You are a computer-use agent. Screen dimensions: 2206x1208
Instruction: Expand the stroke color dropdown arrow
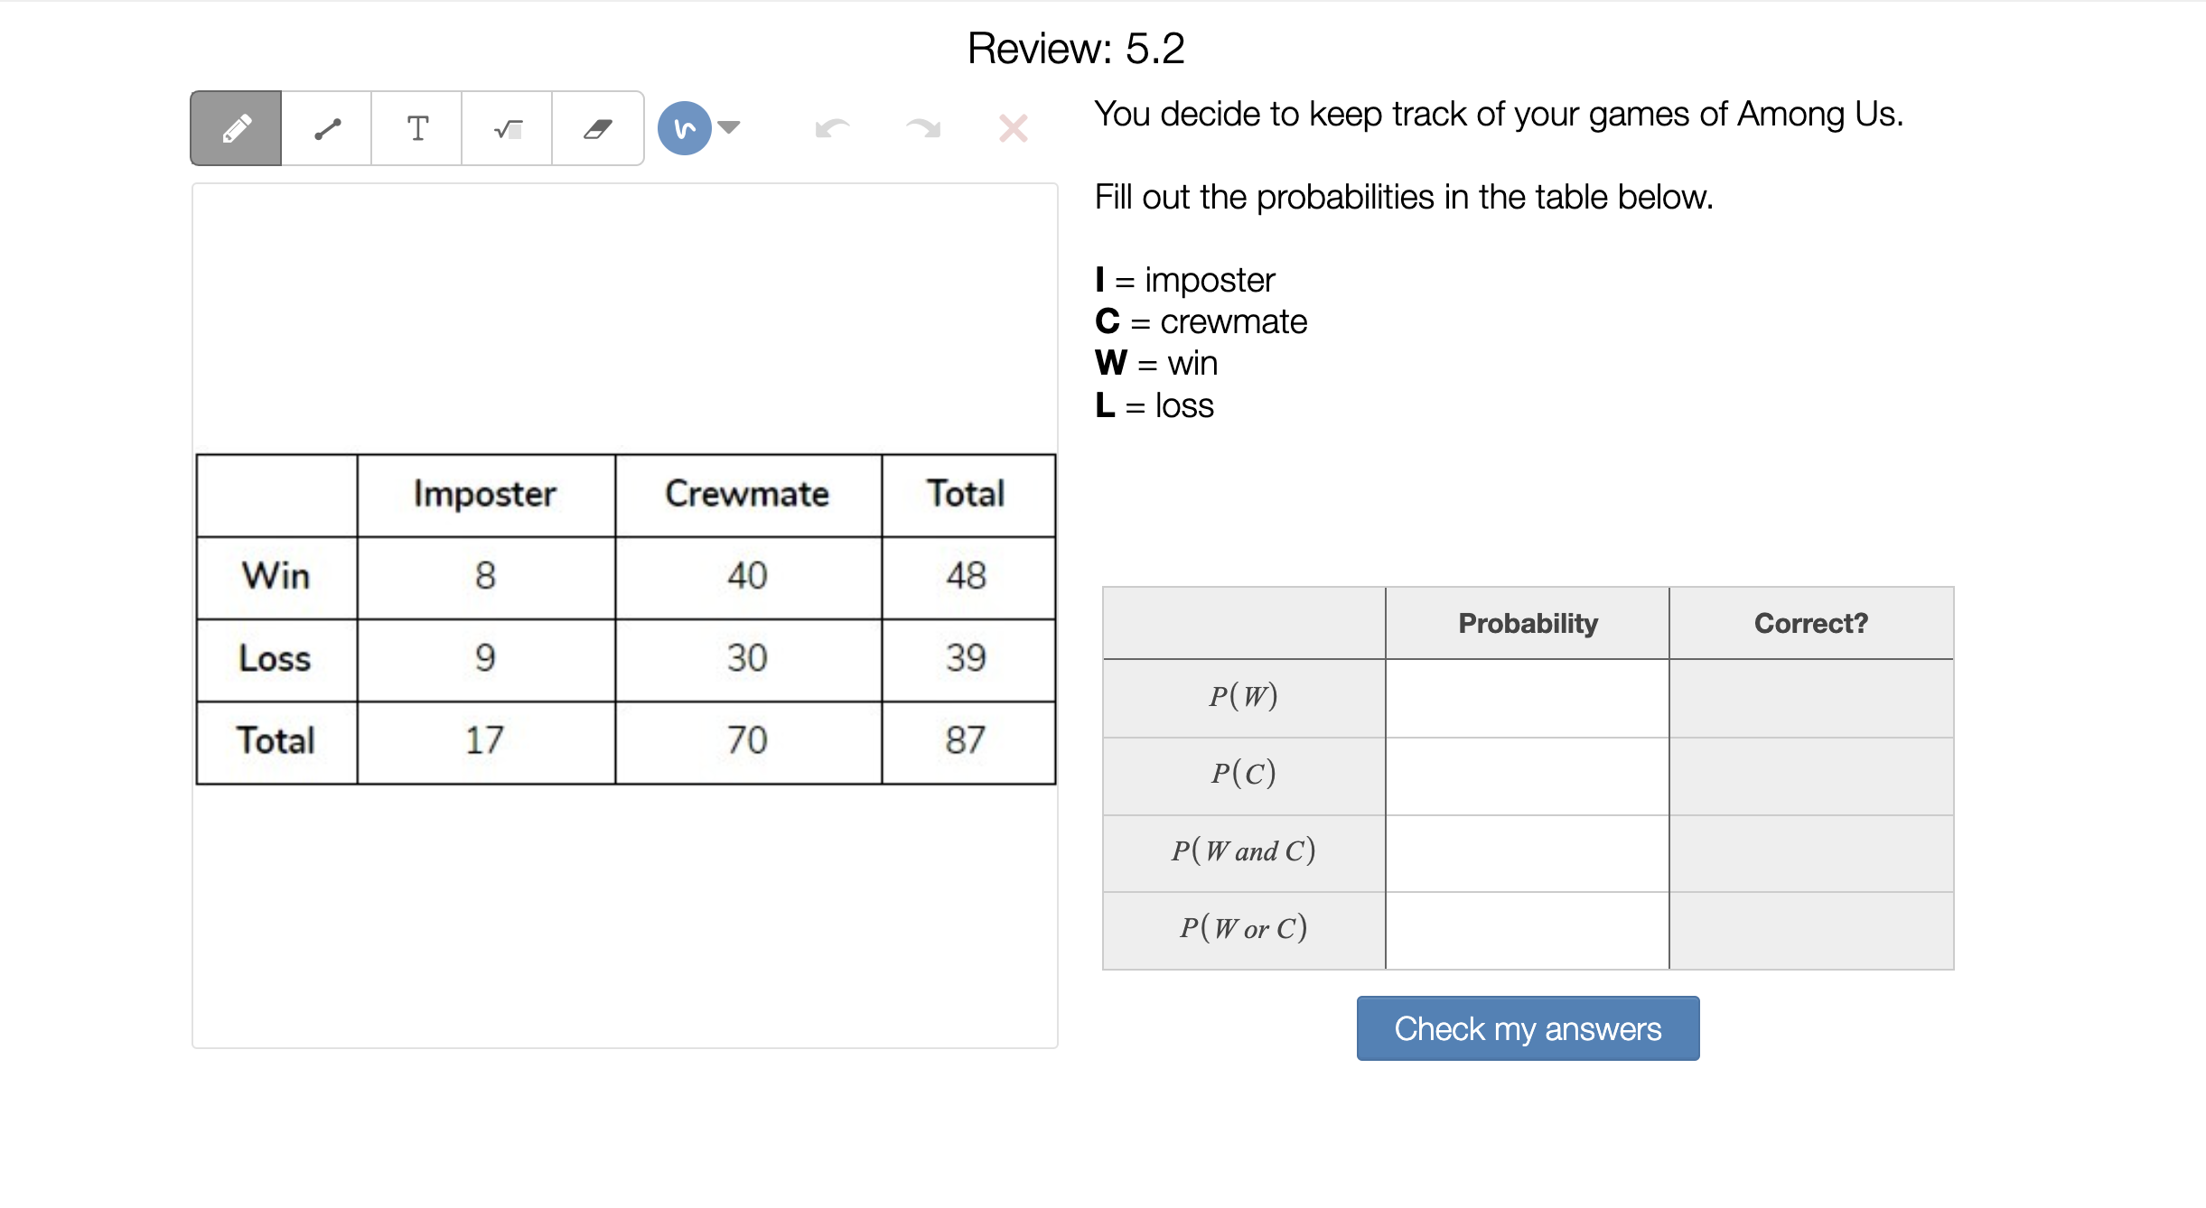(729, 127)
